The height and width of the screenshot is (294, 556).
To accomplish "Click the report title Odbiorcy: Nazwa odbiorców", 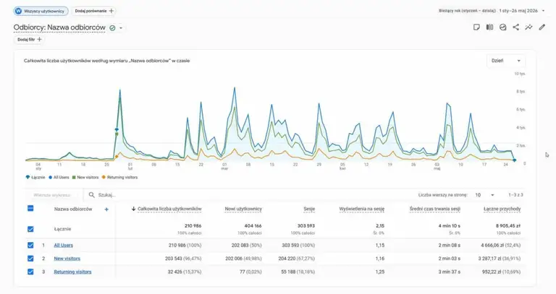I will point(59,27).
